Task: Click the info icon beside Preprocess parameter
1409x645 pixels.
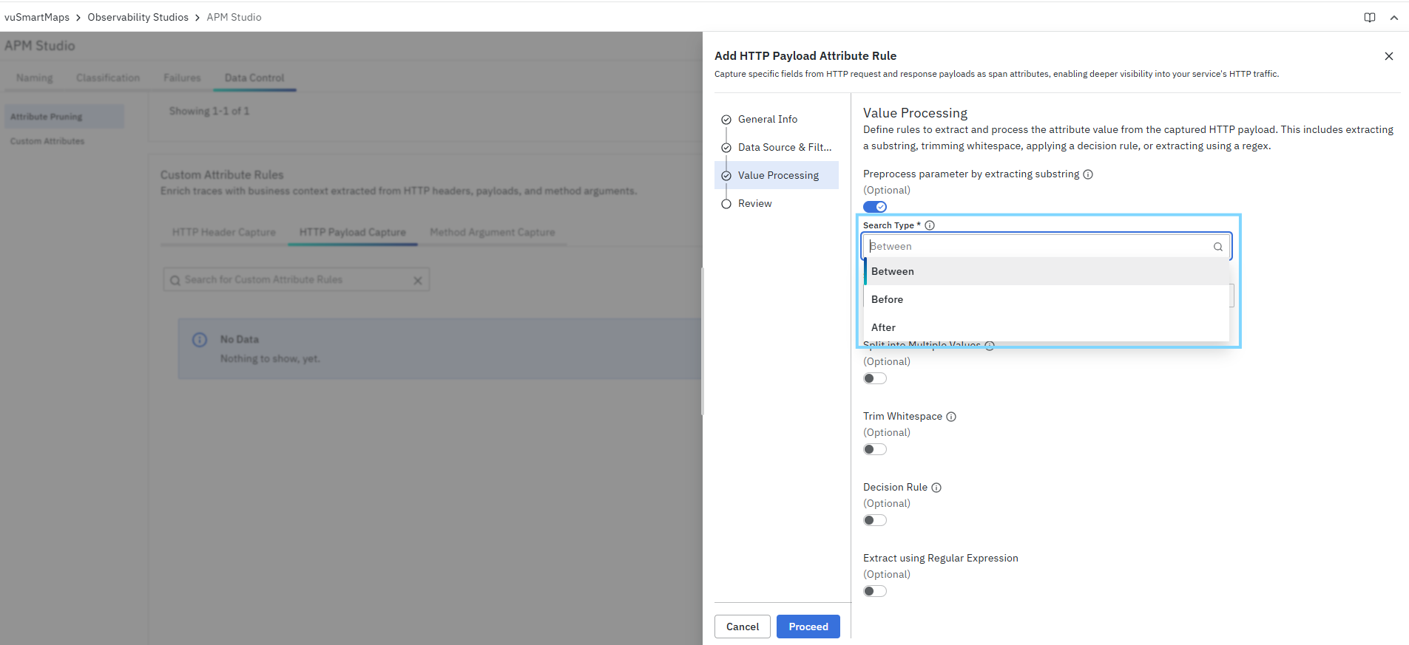Action: 1088,174
